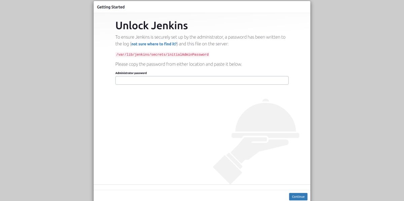
Task: Click the Administrator password label
Action: click(x=131, y=73)
